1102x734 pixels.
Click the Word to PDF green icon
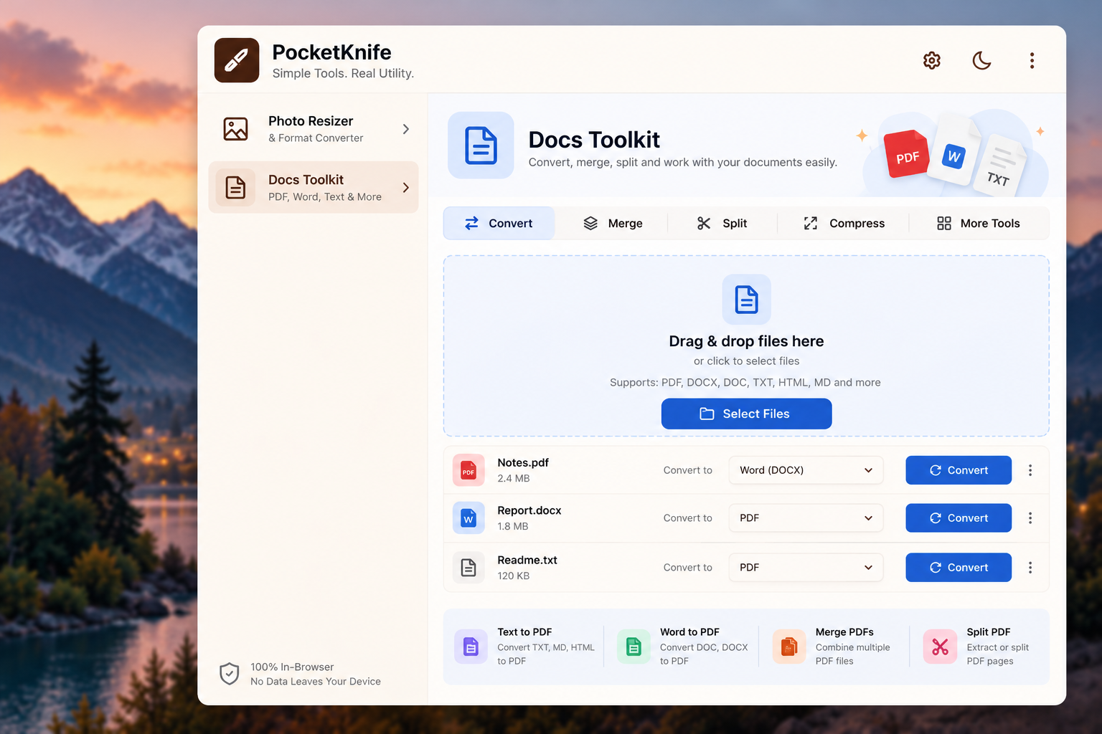(634, 647)
